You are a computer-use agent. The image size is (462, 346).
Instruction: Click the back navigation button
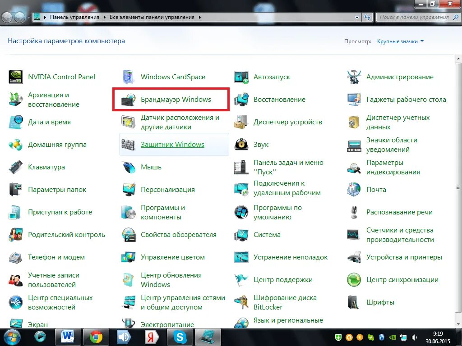(7, 18)
